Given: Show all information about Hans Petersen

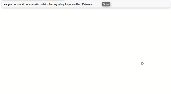Looking at the screenshot, I should [x=106, y=4].
